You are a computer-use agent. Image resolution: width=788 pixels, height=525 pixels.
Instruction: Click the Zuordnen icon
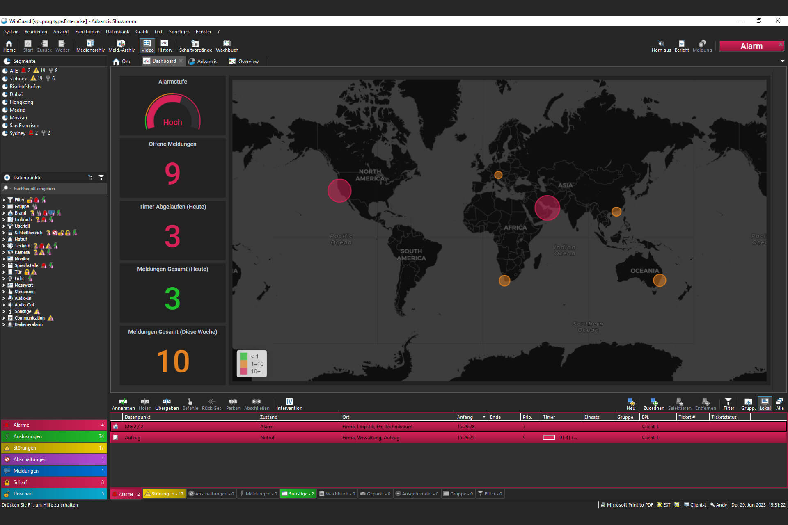click(x=654, y=404)
